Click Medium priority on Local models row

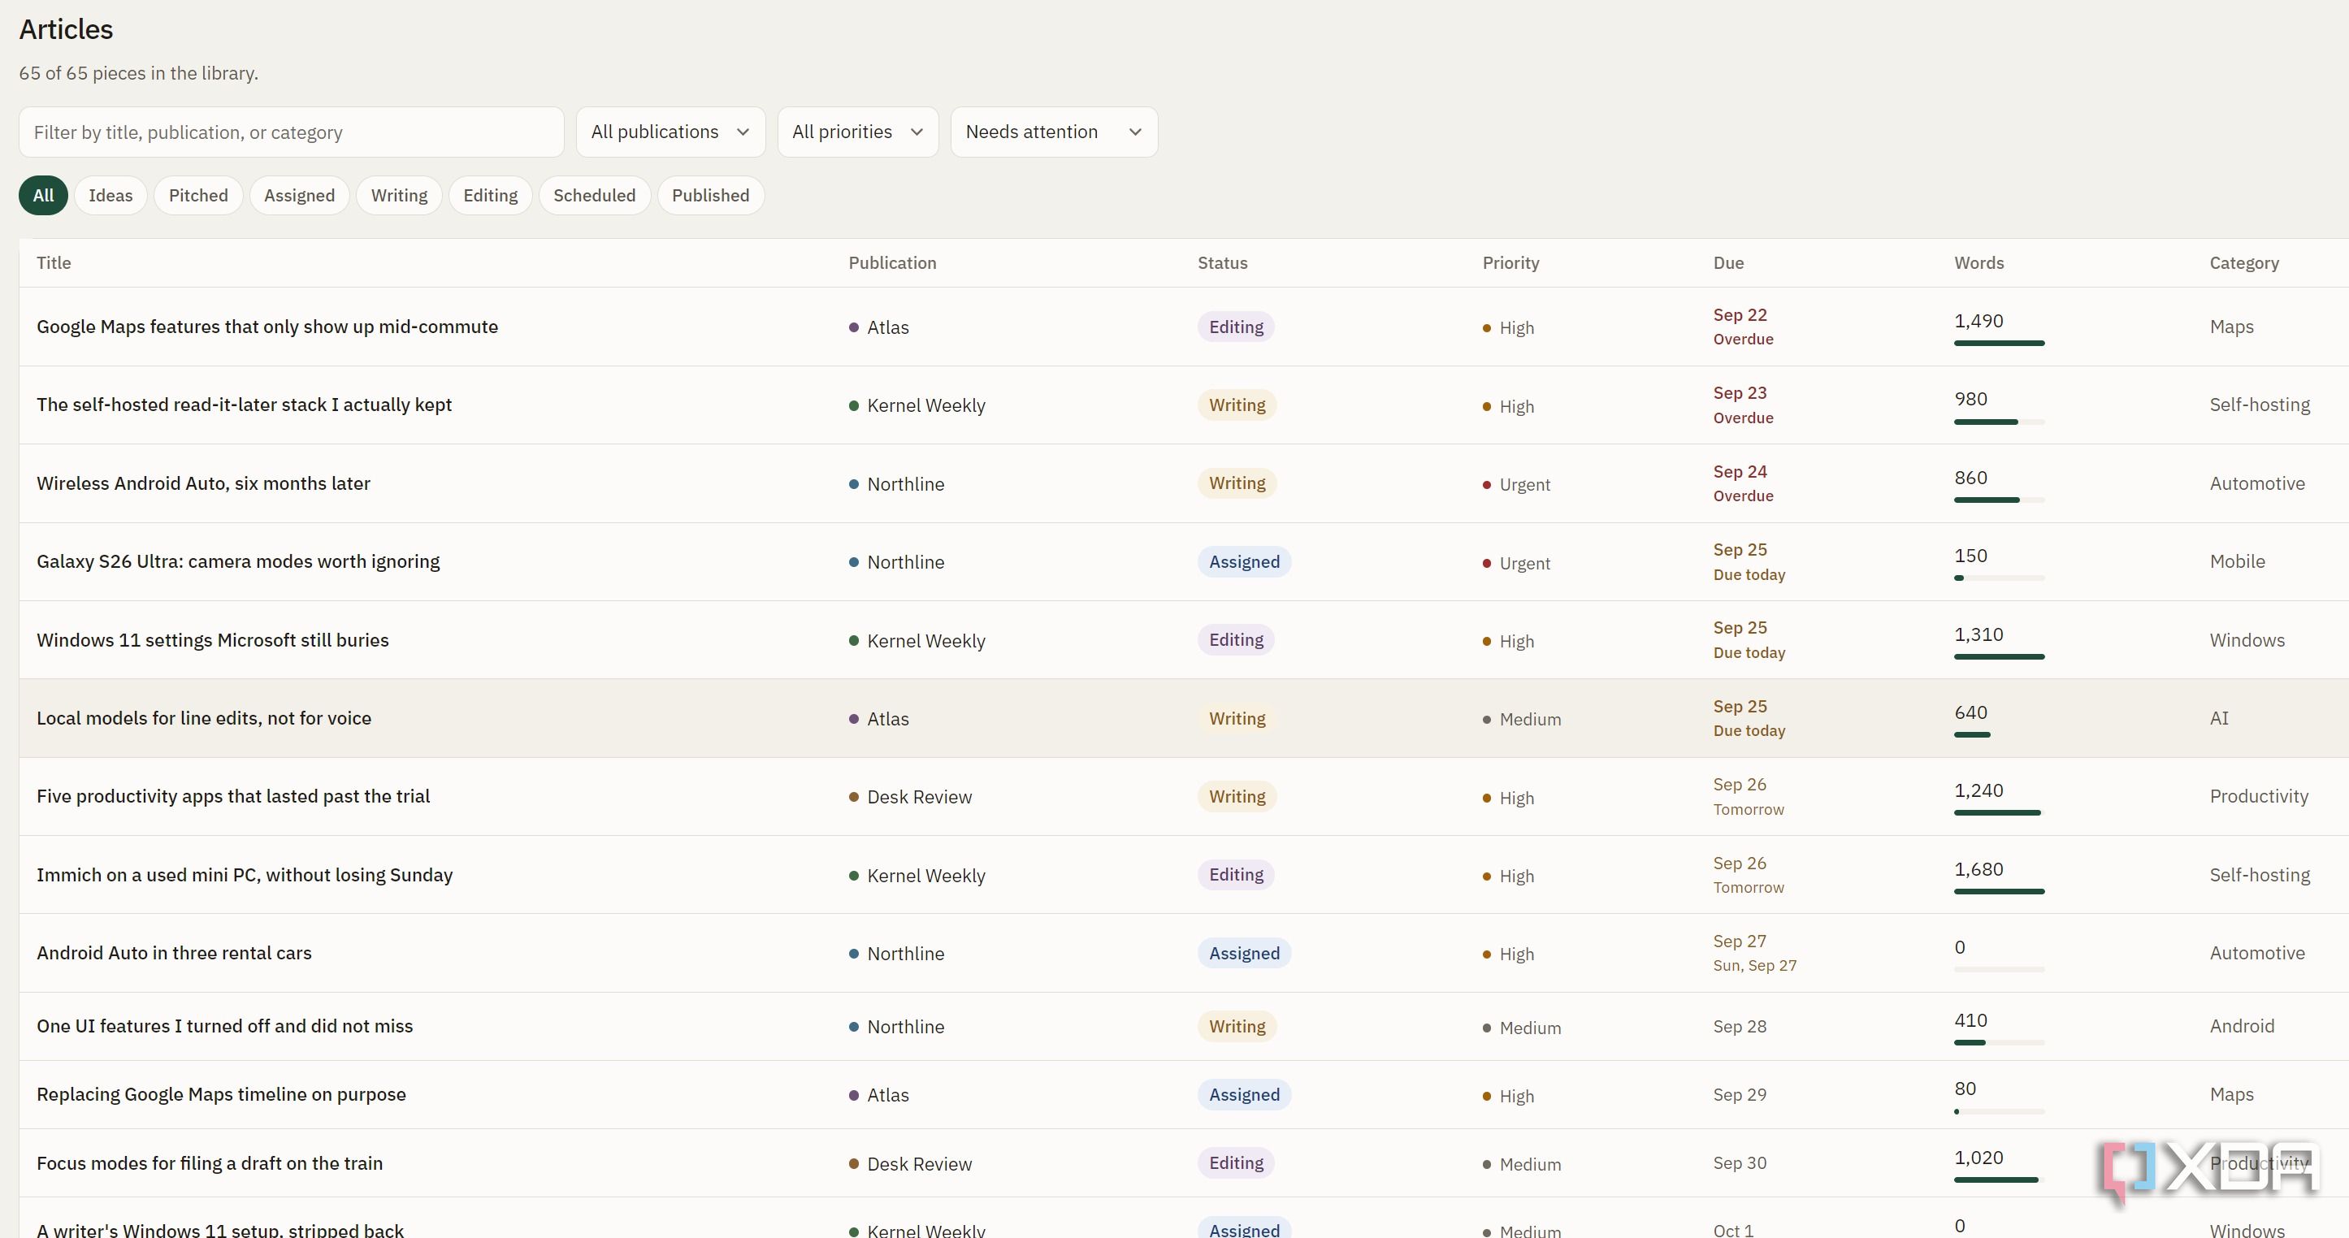click(1522, 719)
